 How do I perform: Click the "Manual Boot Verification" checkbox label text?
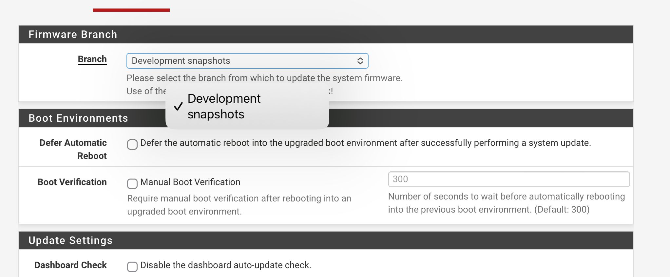190,182
